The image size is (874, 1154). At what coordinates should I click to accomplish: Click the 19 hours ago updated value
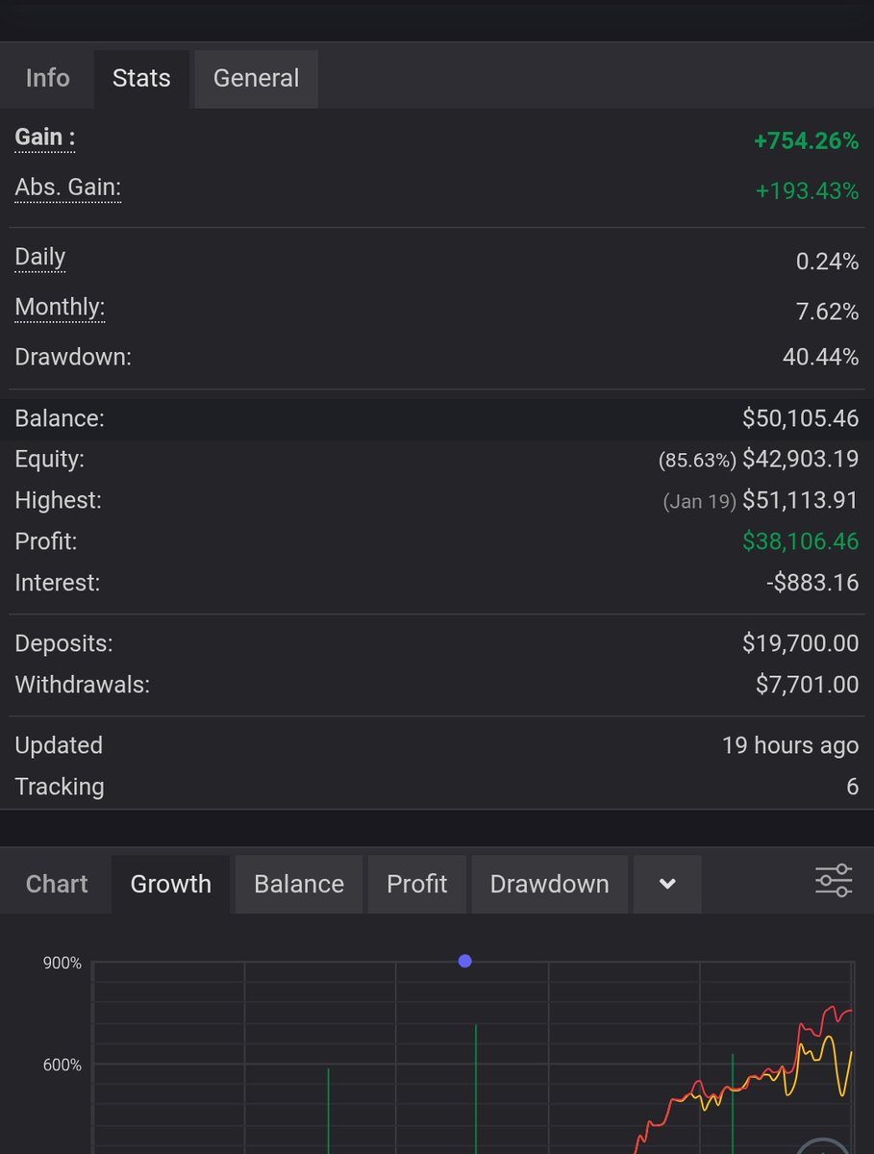click(x=790, y=745)
